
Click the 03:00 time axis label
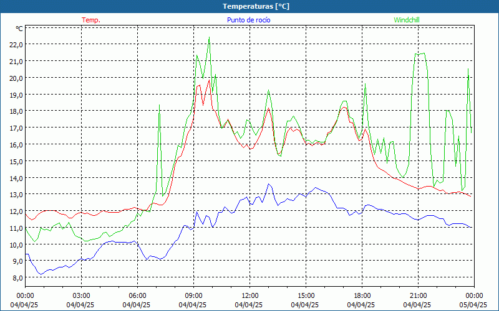[81, 295]
